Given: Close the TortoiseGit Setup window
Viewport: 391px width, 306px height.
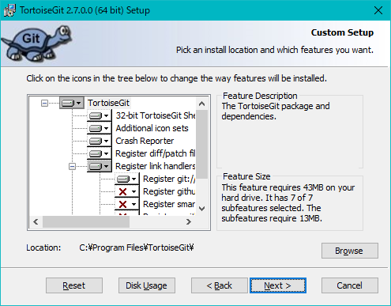Looking at the screenshot, I should pyautogui.click(x=378, y=10).
